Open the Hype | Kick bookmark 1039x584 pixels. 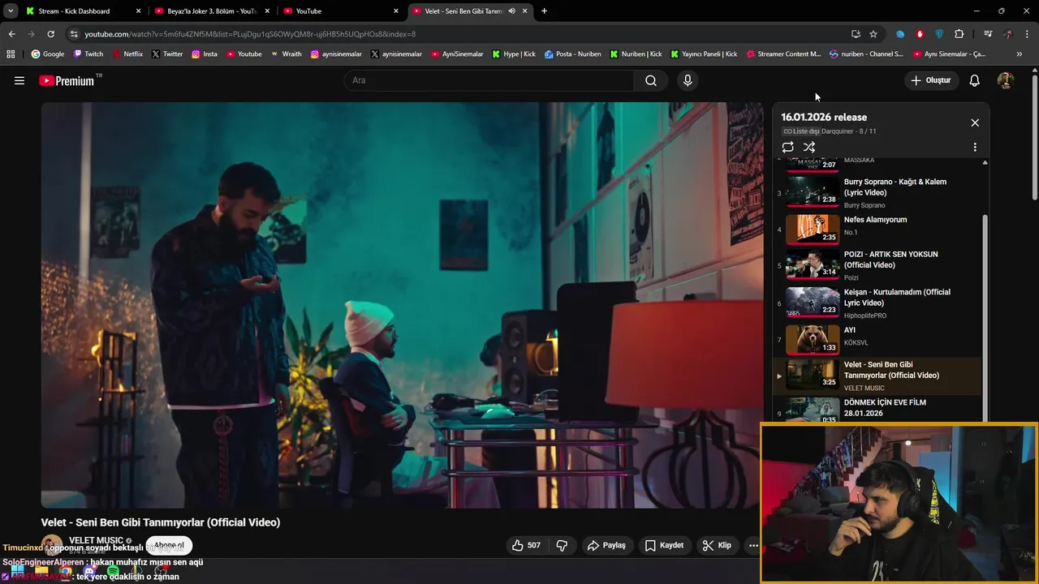pyautogui.click(x=514, y=54)
